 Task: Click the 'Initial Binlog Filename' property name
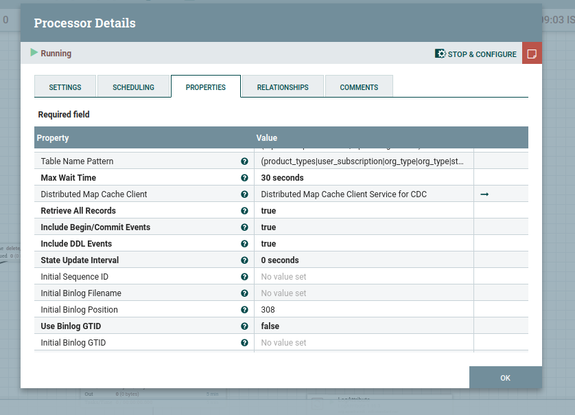click(81, 293)
